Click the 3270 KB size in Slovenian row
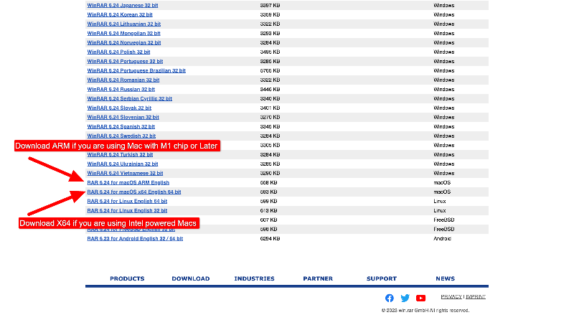The width and height of the screenshot is (574, 315). pos(270,117)
